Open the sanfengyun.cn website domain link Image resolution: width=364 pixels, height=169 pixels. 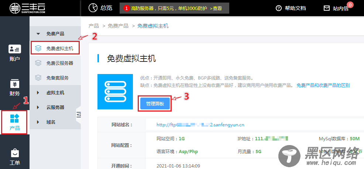tap(200, 125)
